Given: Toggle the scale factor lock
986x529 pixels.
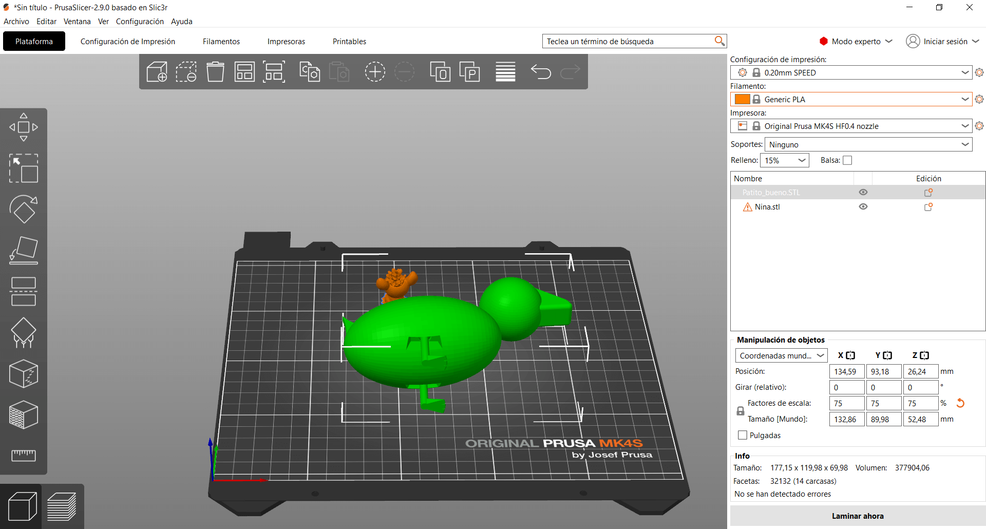Looking at the screenshot, I should [x=741, y=411].
